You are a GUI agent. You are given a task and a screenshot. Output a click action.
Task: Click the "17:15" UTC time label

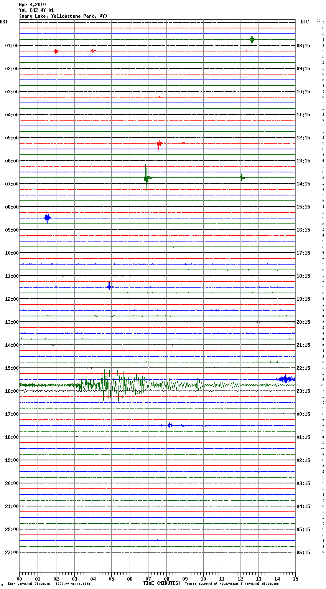click(x=303, y=253)
